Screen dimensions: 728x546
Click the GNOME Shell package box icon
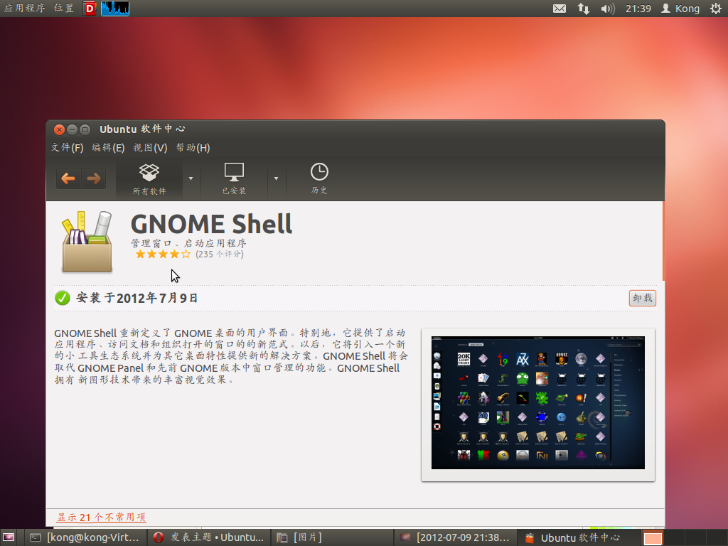87,242
